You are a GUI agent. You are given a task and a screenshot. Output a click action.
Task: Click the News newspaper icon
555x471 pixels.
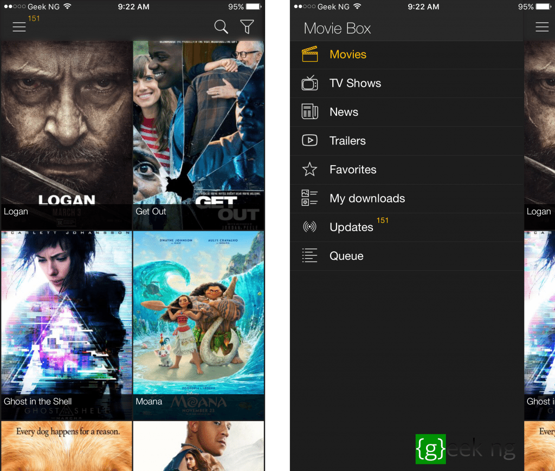[x=309, y=112]
